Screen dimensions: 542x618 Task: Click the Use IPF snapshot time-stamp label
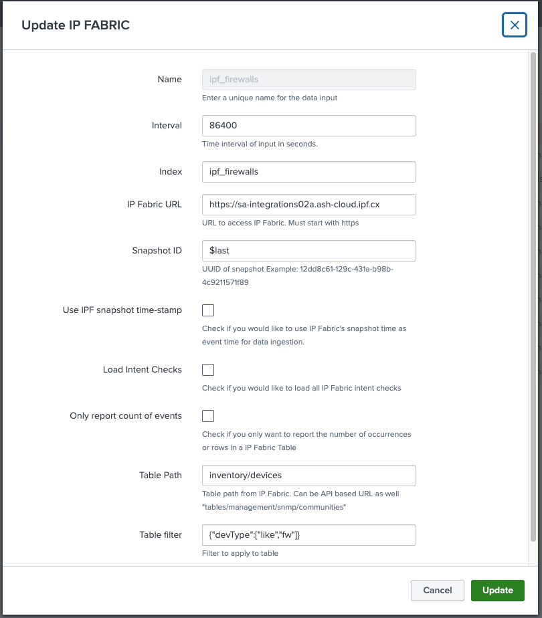click(x=122, y=310)
